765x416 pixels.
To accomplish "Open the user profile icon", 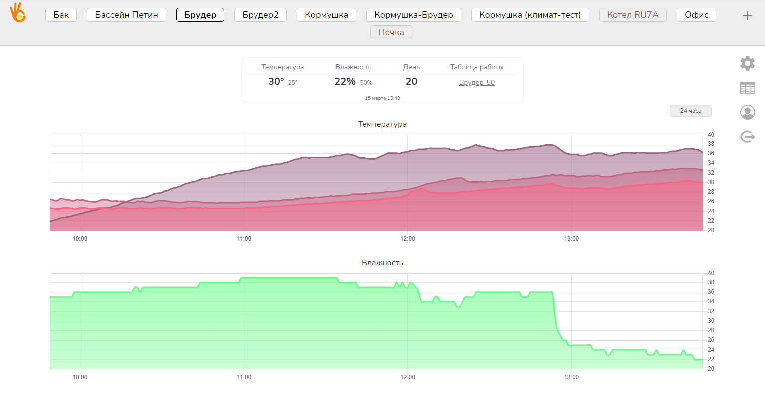I will coord(747,112).
